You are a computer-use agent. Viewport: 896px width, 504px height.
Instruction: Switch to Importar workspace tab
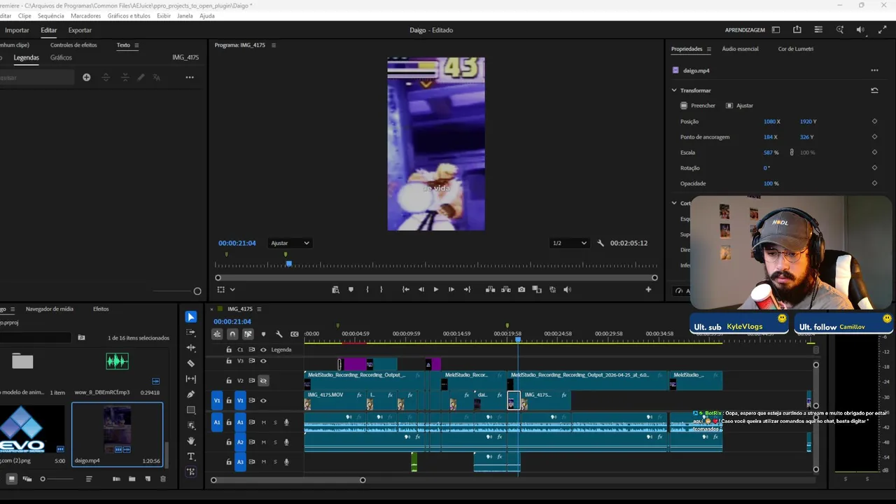click(17, 30)
